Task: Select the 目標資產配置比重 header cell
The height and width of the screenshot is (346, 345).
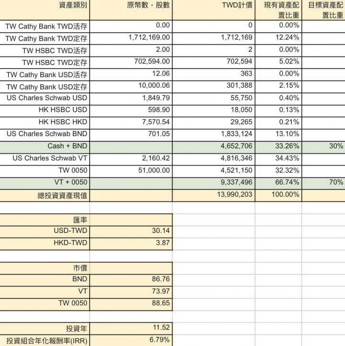Action: [323, 10]
